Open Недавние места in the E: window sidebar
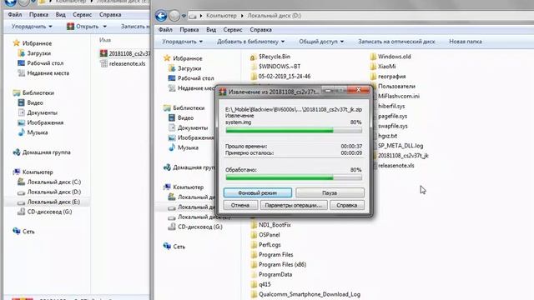Screen dimensions: 534x300 pos(43,72)
